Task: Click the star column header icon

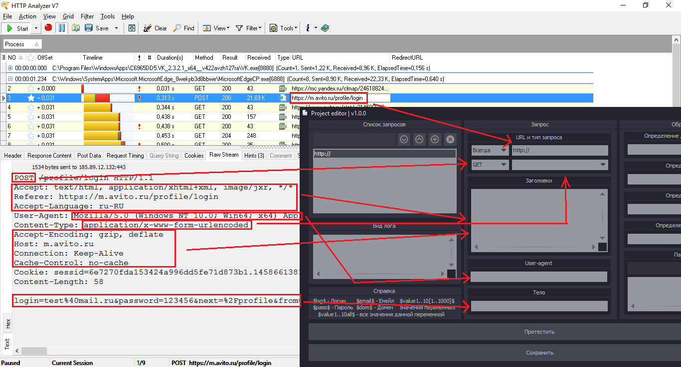Action: click(x=31, y=58)
